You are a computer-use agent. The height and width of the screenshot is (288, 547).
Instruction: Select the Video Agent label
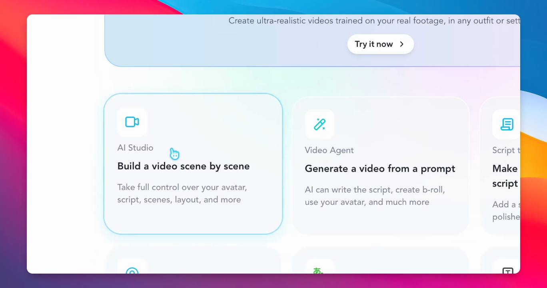[329, 150]
